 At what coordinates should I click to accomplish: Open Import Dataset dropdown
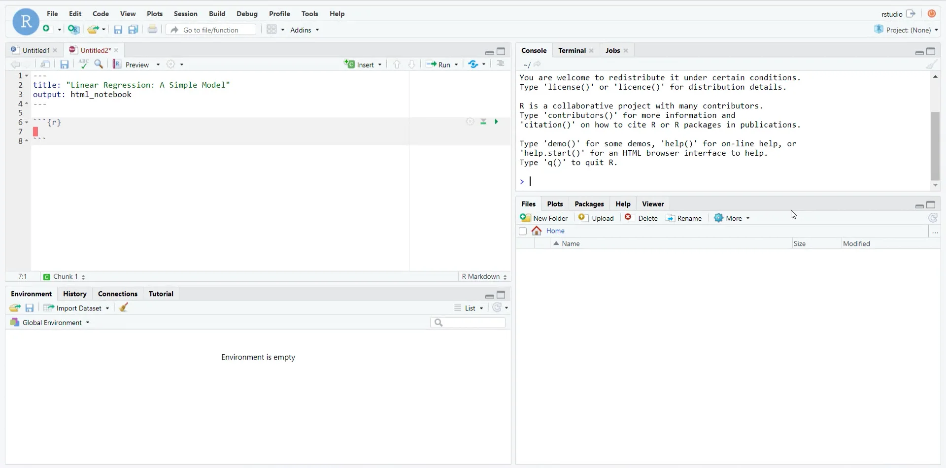[76, 308]
